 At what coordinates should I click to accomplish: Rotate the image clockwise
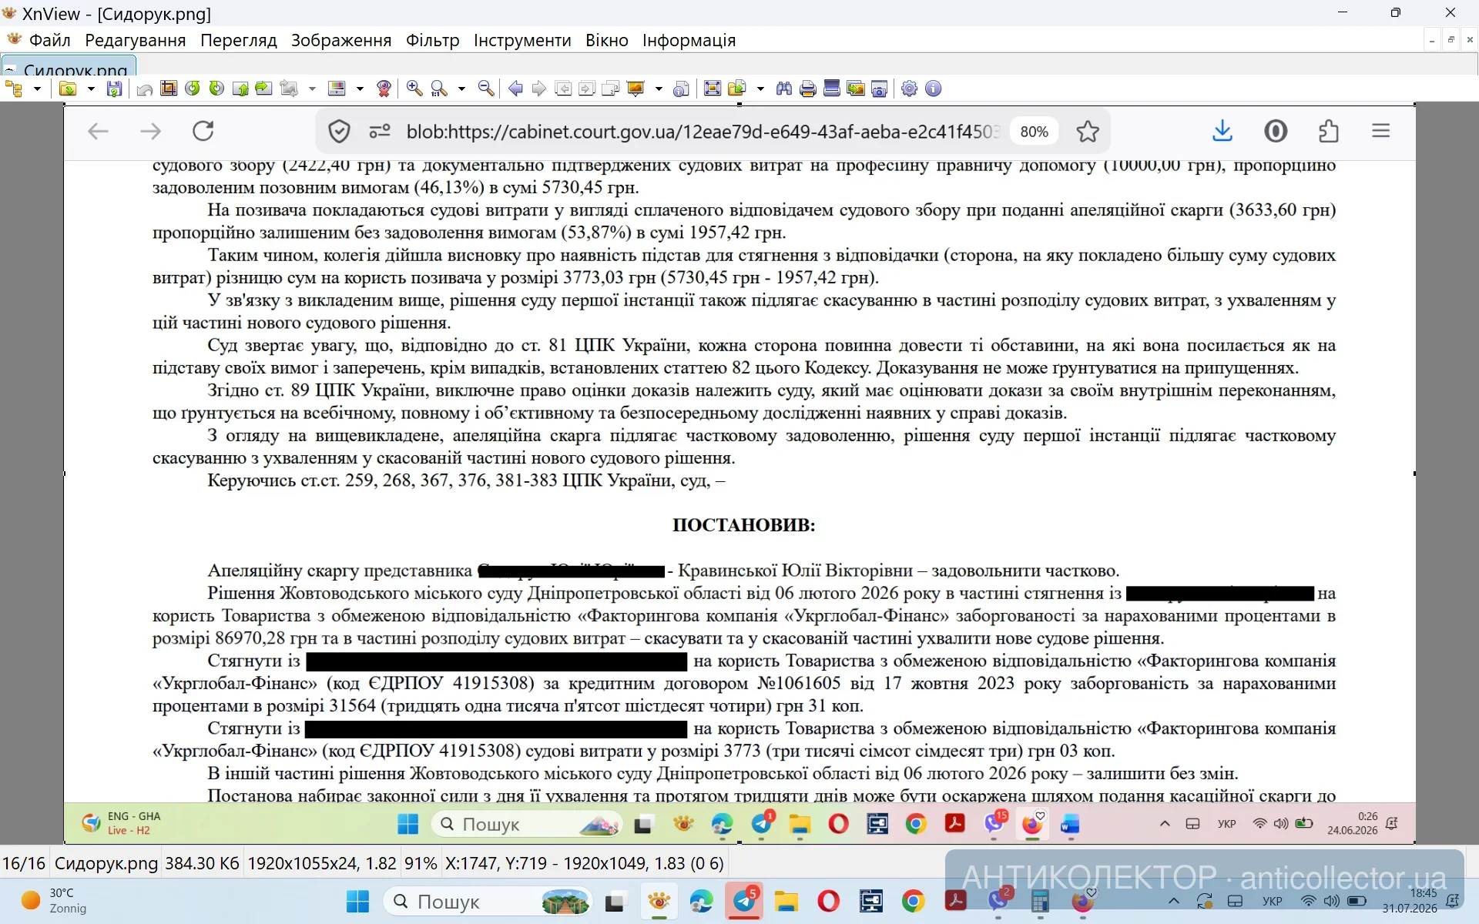click(x=216, y=89)
